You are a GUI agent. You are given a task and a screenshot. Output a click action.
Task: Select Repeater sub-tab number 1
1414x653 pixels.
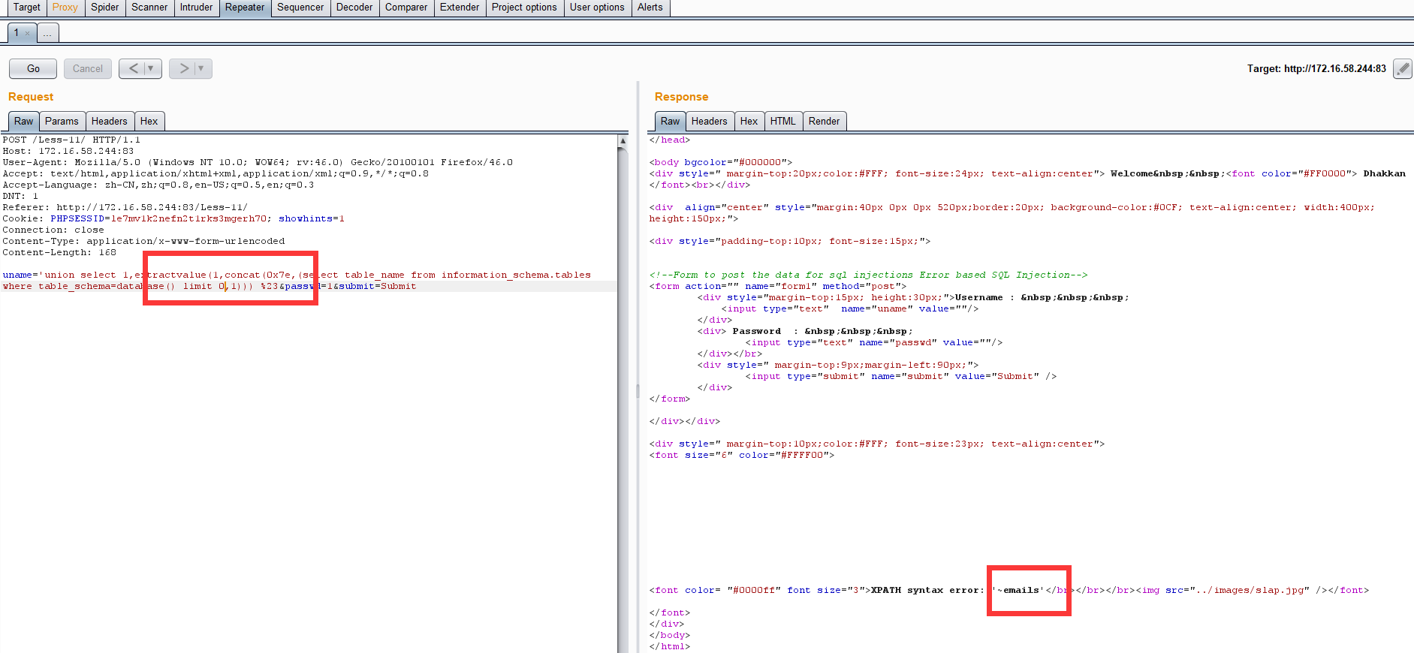click(x=16, y=33)
